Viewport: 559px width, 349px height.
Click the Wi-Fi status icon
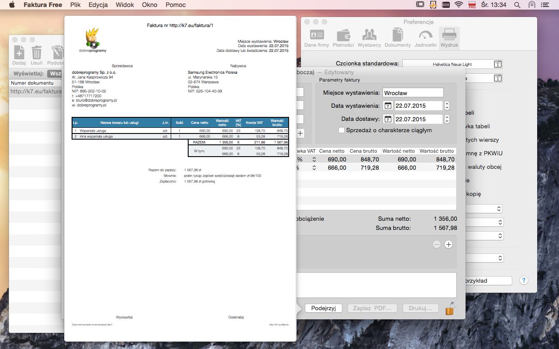point(459,5)
